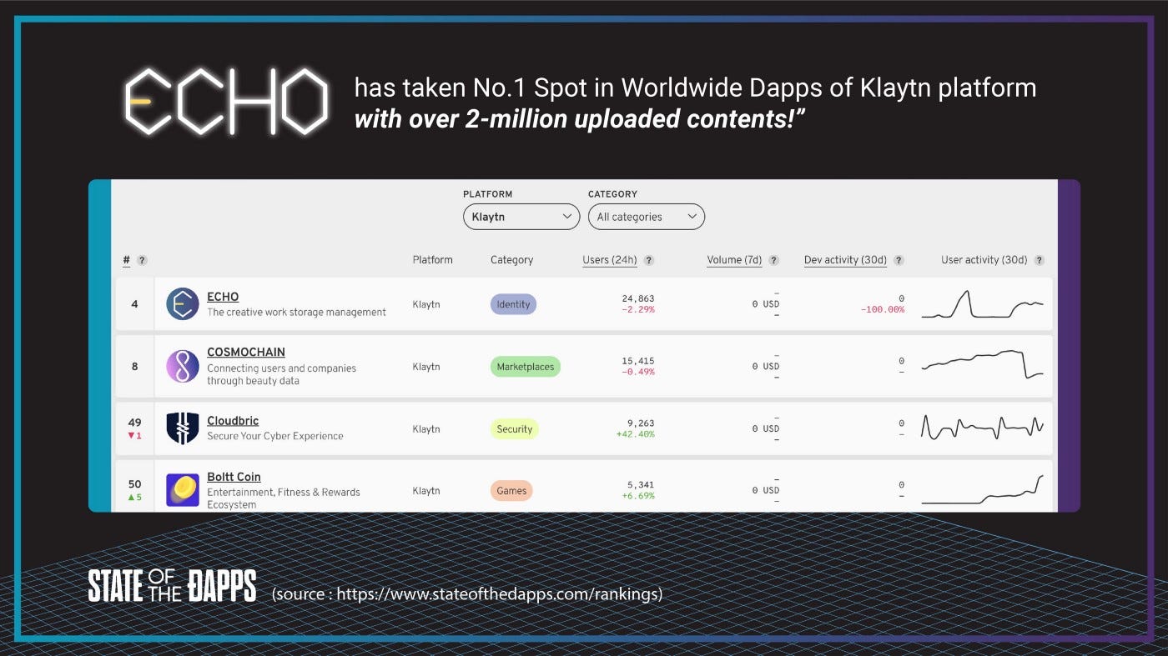
Task: Click help icon next to Users (24h)
Action: 649,260
